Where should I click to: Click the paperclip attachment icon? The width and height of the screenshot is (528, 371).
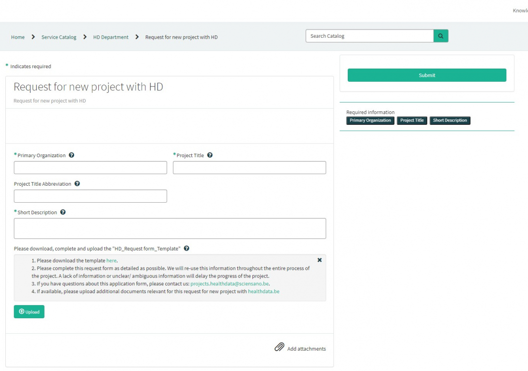[x=280, y=347]
